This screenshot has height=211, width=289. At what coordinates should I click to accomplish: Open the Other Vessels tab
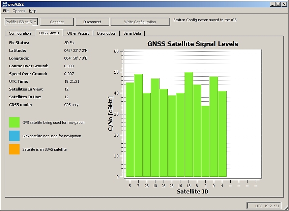point(78,33)
